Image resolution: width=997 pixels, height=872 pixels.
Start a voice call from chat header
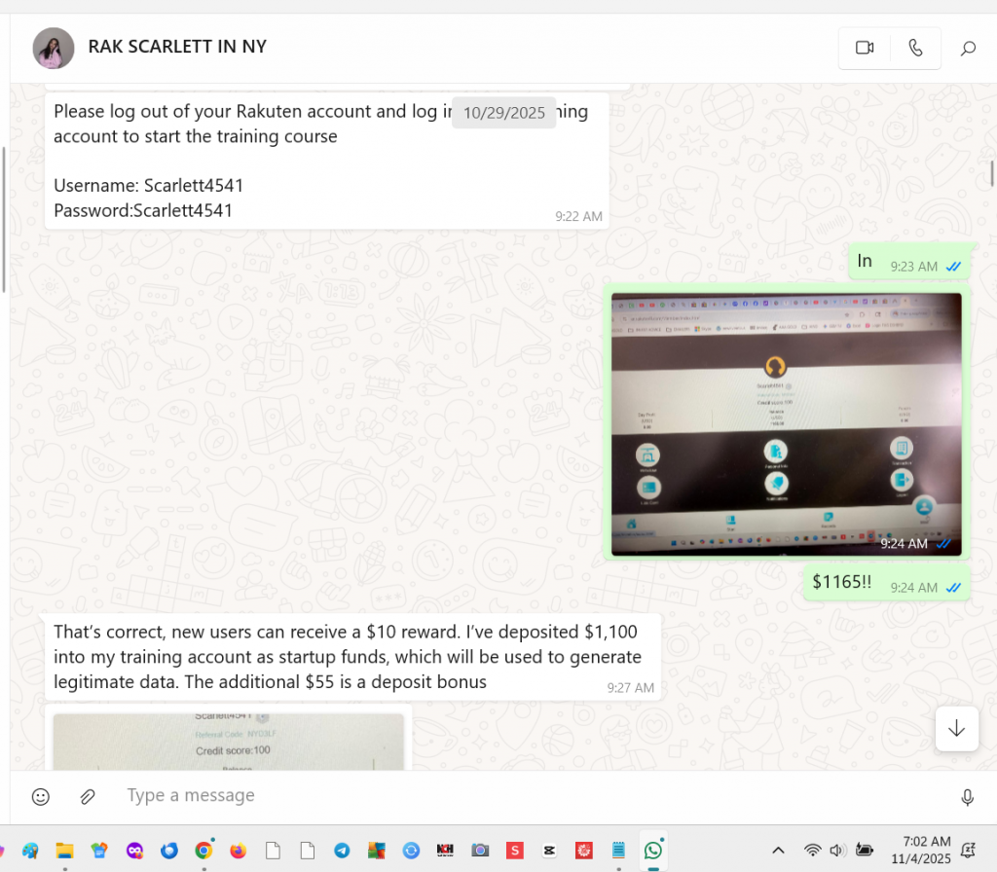[x=915, y=48]
